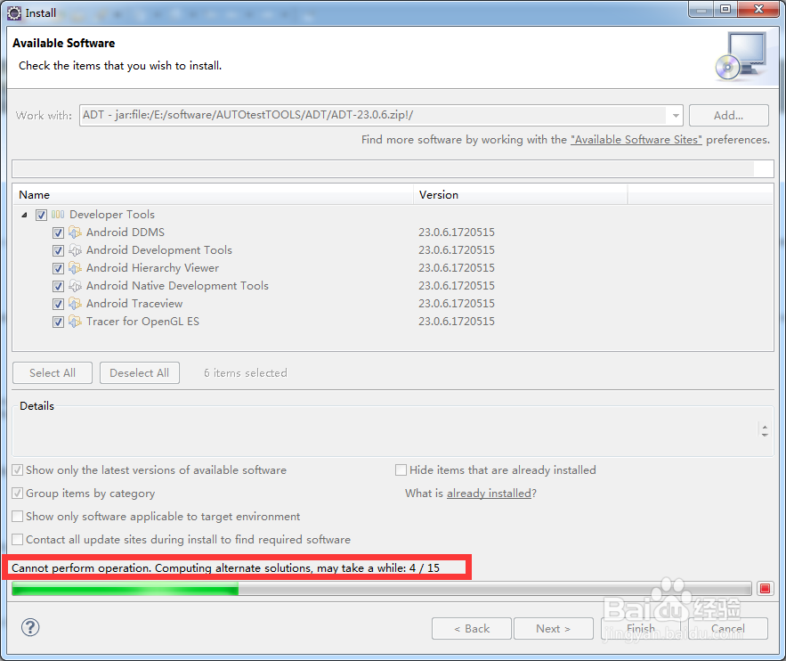786x661 pixels.
Task: Uncheck the Android DDMS checkbox
Action: [x=58, y=233]
